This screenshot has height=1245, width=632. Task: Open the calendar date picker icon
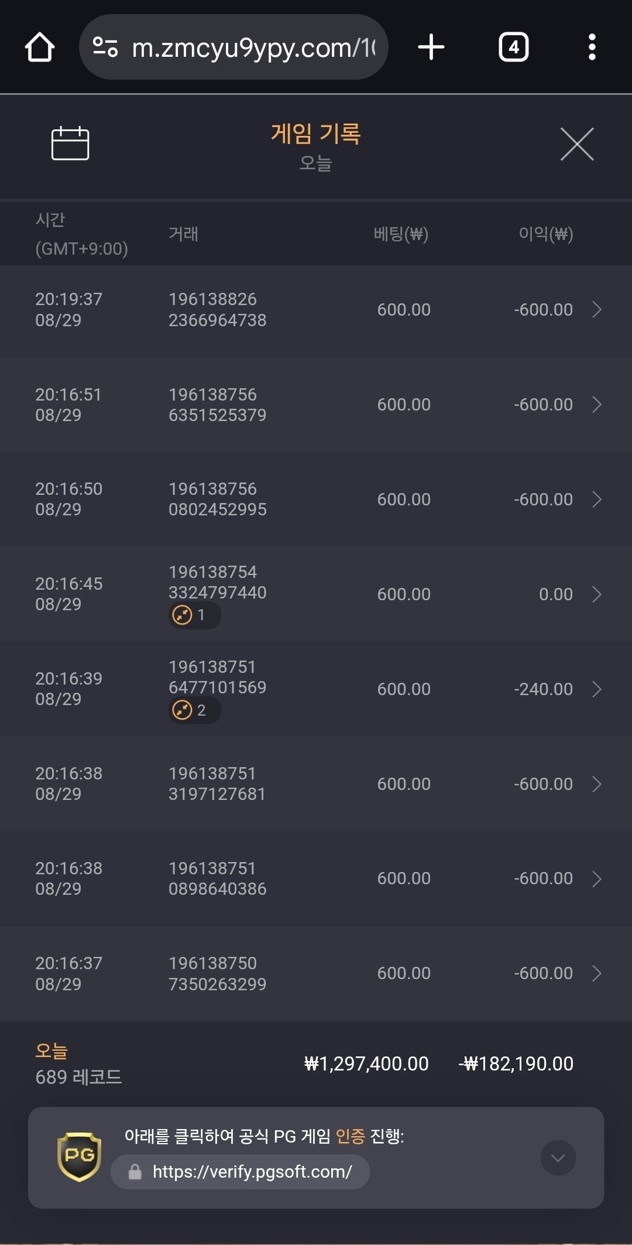70,143
